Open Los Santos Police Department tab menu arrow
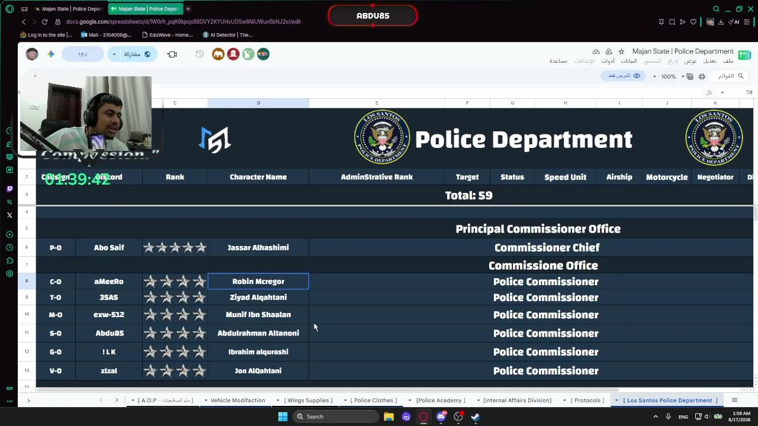The height and width of the screenshot is (426, 758). tap(616, 401)
